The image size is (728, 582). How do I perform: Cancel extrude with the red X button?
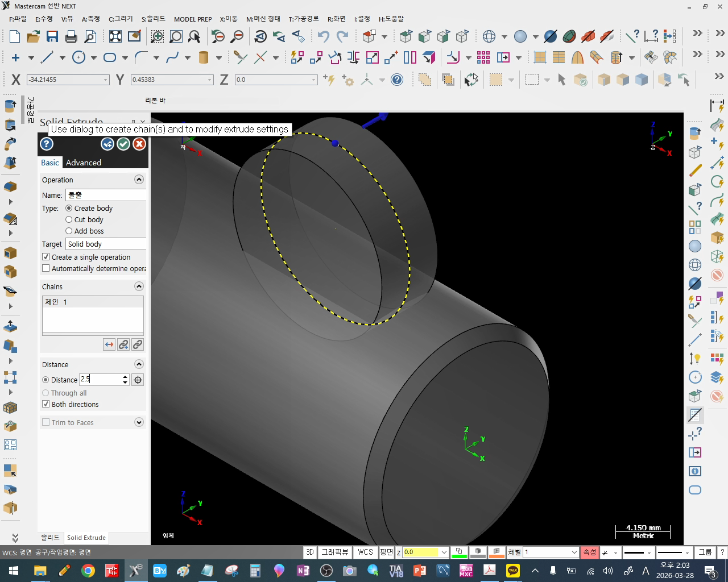click(x=139, y=144)
